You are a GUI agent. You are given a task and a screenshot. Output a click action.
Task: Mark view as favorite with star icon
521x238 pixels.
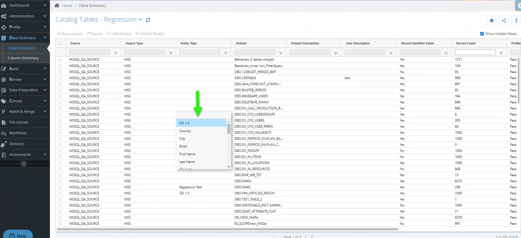pyautogui.click(x=491, y=20)
